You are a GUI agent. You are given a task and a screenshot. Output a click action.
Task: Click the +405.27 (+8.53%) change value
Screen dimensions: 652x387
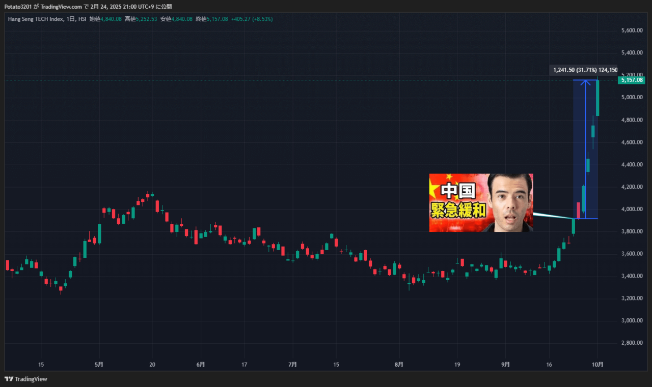pyautogui.click(x=252, y=19)
